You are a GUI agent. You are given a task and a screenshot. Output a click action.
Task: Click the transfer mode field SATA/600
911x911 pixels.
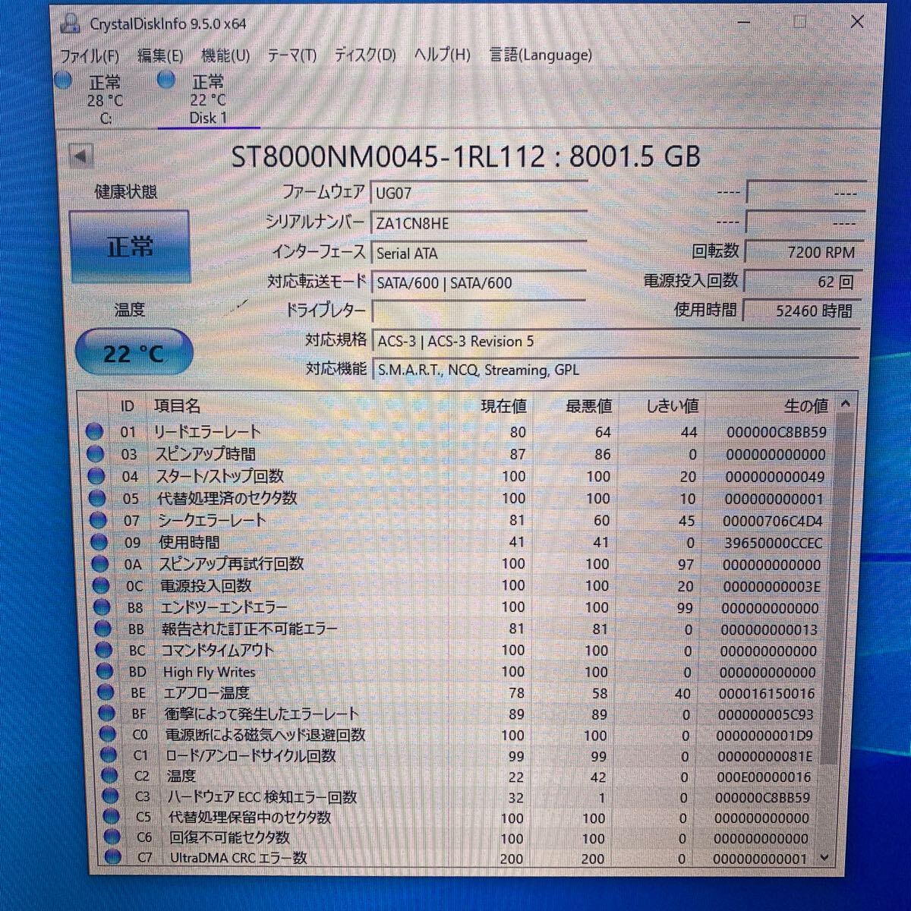coord(478,282)
